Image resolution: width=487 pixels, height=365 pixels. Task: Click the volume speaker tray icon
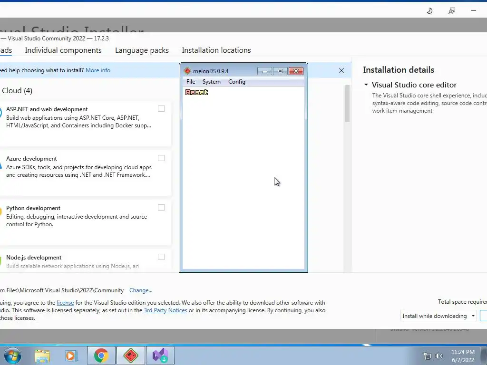pyautogui.click(x=439, y=356)
